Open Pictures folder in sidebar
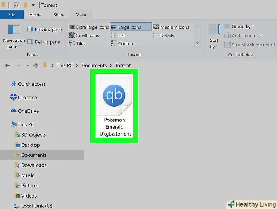 (27, 185)
